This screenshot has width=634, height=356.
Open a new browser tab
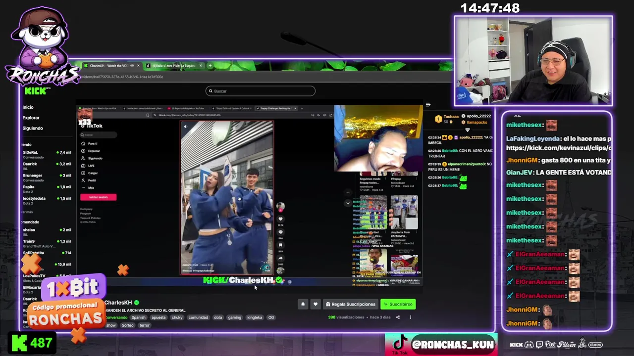tap(210, 66)
